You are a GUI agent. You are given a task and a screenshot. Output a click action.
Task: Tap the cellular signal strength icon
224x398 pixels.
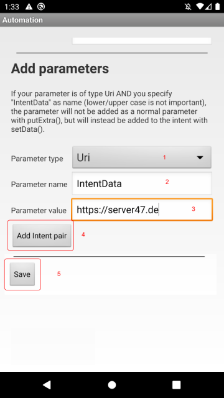(208, 7)
